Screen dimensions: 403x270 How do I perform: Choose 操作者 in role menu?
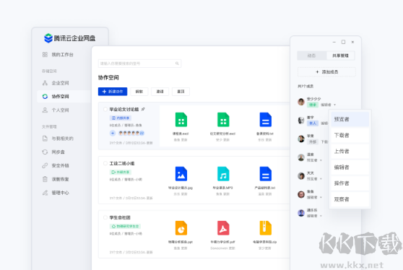pyautogui.click(x=350, y=183)
